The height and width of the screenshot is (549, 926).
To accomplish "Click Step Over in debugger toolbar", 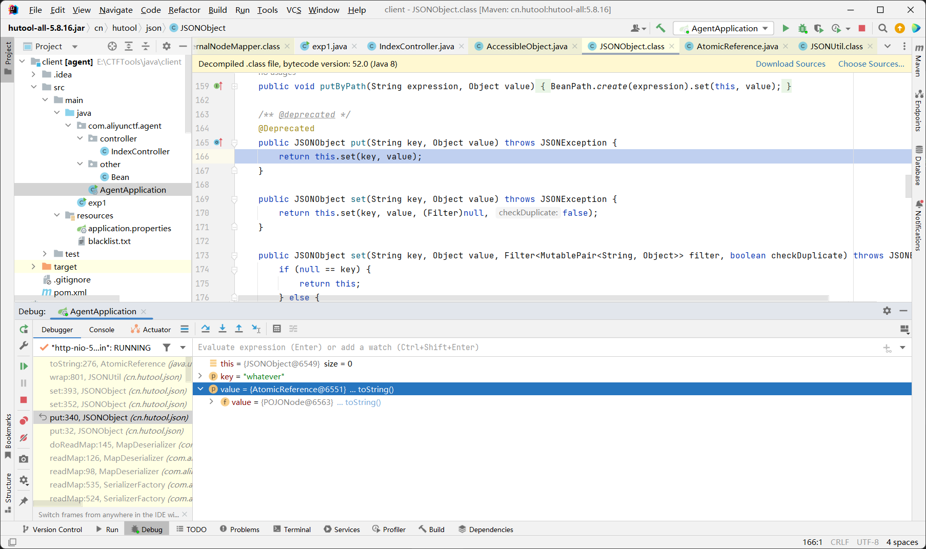I will pyautogui.click(x=206, y=329).
